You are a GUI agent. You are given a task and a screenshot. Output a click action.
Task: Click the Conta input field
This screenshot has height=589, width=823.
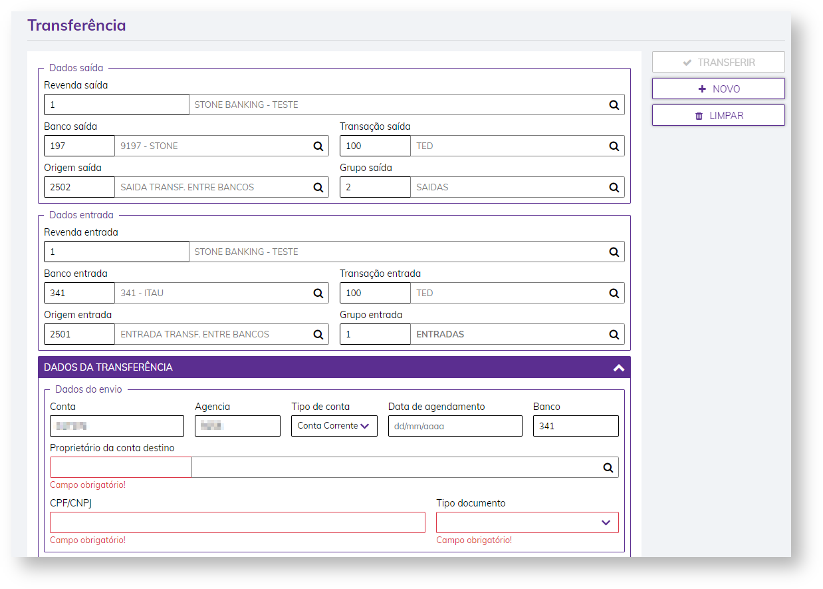[x=117, y=426]
